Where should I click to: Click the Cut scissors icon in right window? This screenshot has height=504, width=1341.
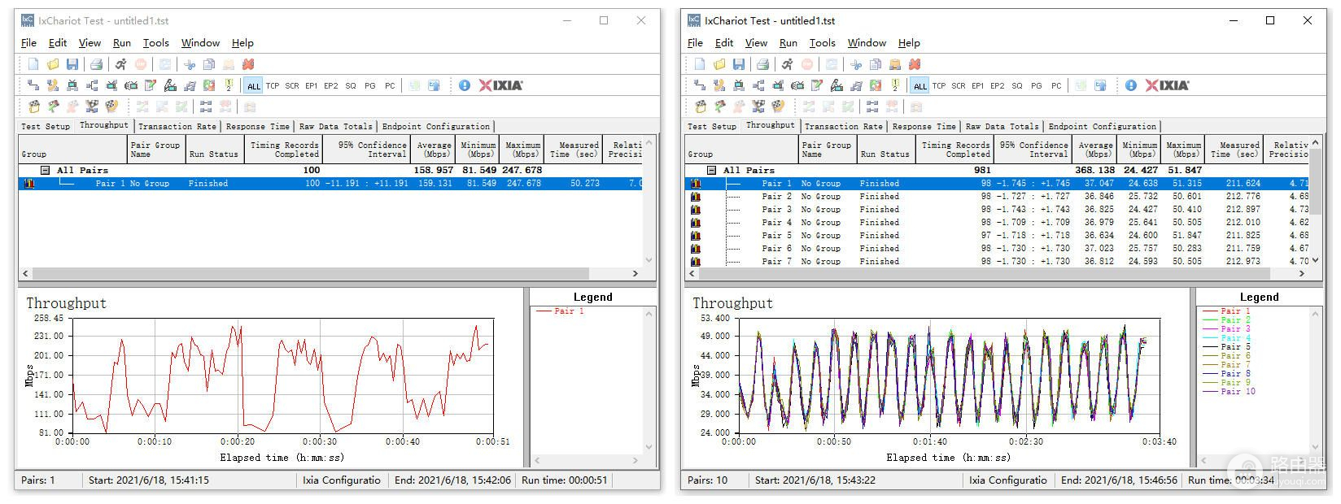(x=856, y=64)
